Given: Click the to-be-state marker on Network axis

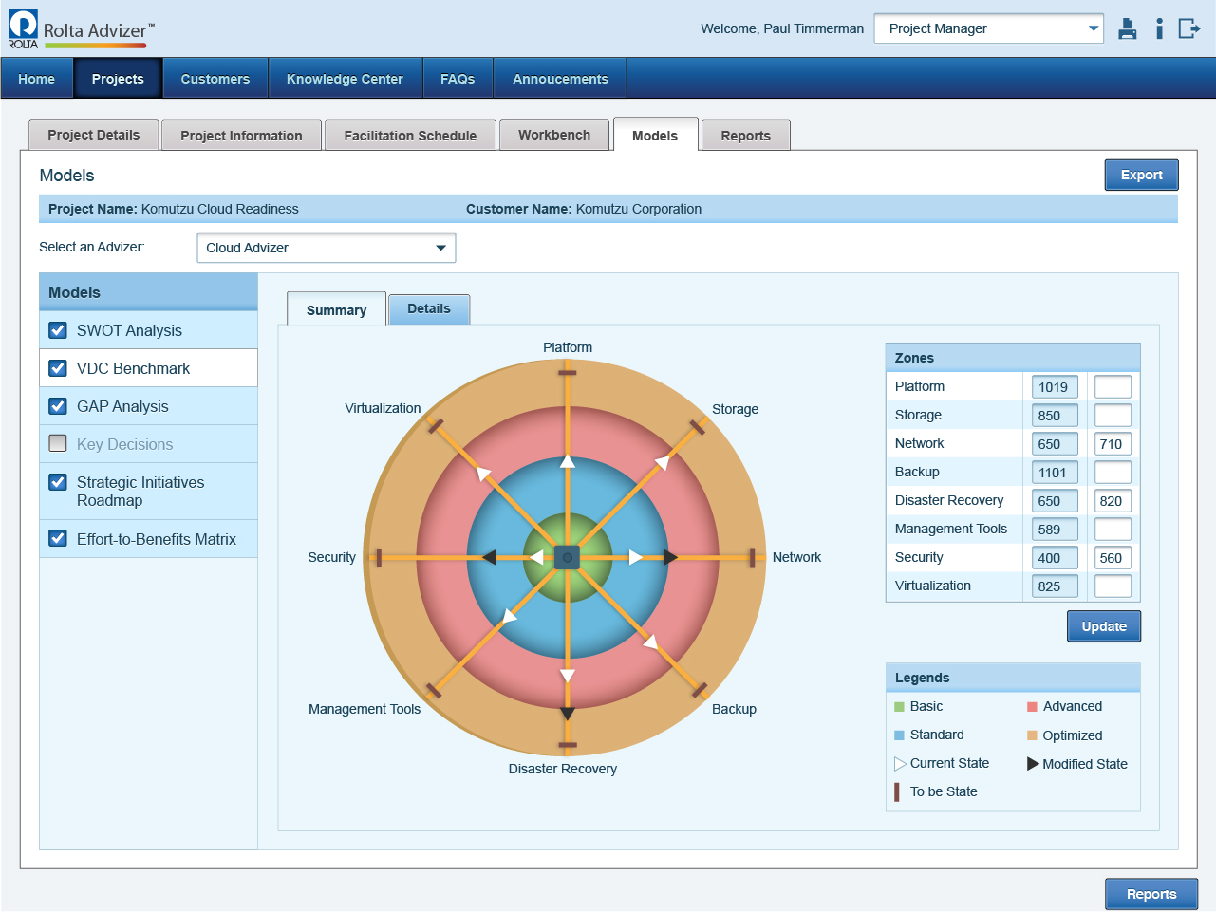Looking at the screenshot, I should tap(752, 557).
